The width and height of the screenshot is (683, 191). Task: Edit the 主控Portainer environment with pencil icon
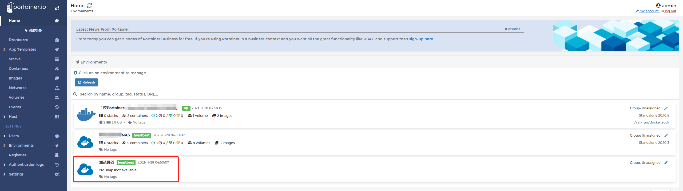point(666,108)
